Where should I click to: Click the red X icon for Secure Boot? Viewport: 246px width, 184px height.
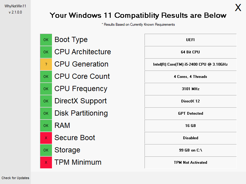[46, 138]
